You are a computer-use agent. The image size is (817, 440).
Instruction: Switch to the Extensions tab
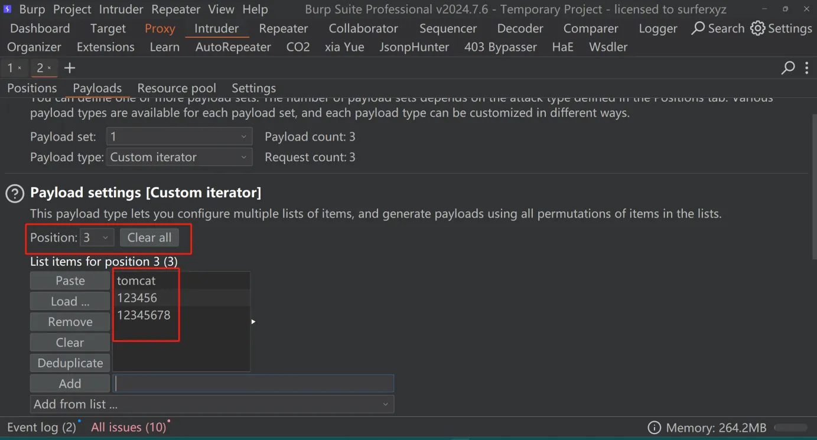[x=106, y=47]
